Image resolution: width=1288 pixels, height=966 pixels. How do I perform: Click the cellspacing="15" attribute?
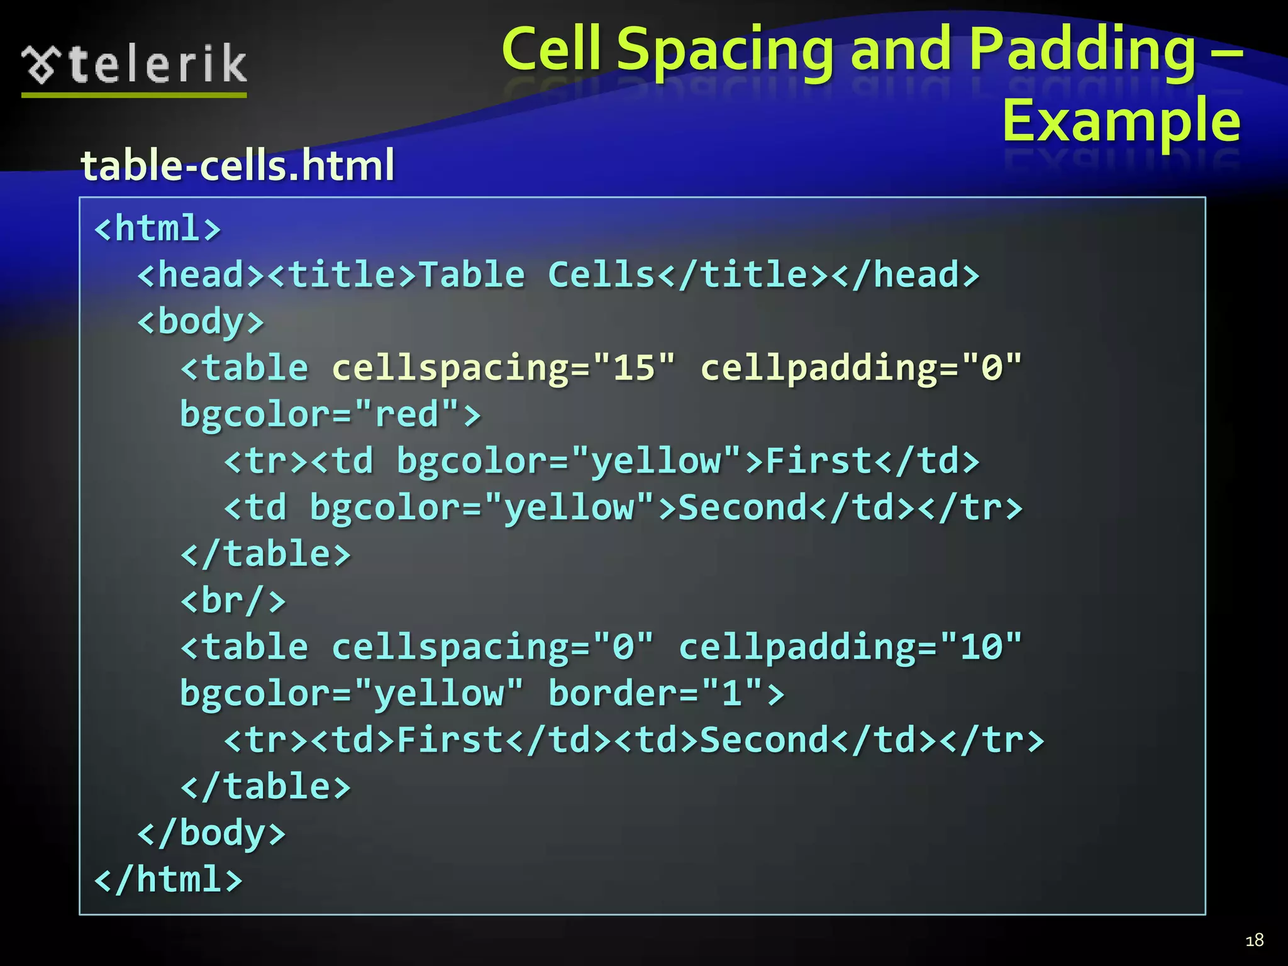503,368
